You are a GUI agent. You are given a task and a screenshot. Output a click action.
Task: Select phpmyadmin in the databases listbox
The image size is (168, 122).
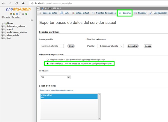(x=69, y=95)
